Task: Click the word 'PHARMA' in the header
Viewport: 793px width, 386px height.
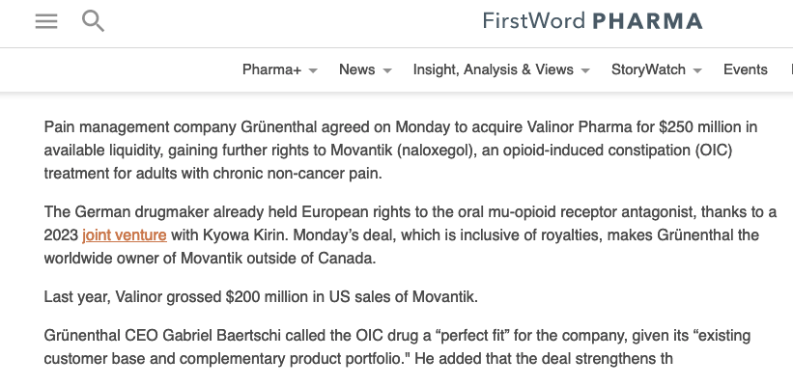Action: (648, 20)
